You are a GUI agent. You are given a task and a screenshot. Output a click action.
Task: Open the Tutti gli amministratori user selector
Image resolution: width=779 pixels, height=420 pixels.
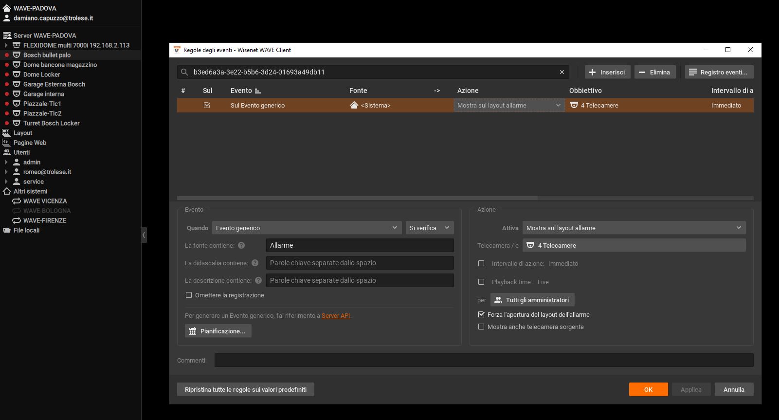coord(532,300)
